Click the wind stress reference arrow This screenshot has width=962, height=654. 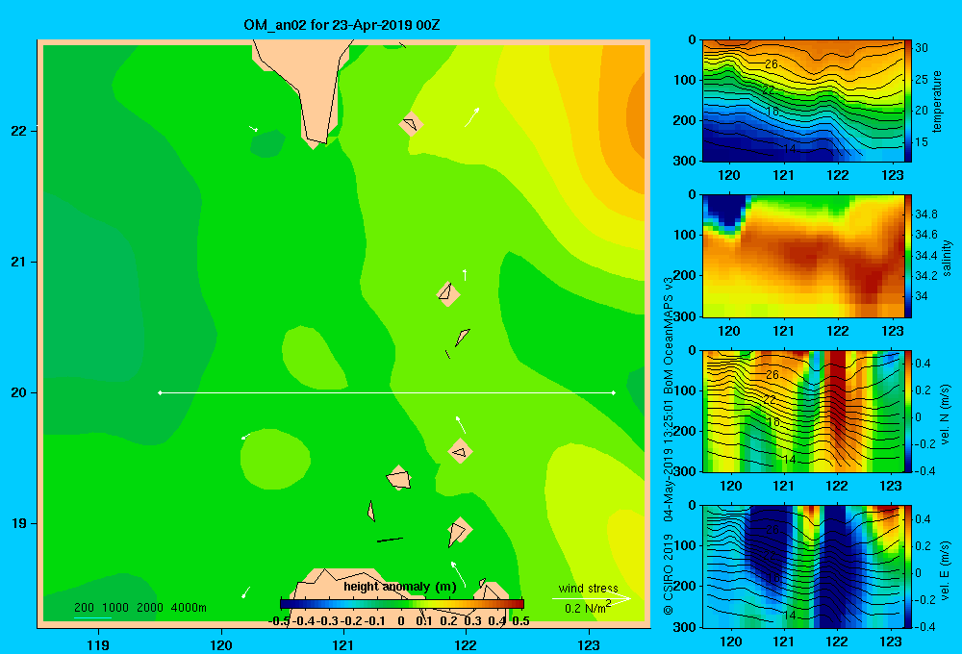click(x=592, y=599)
